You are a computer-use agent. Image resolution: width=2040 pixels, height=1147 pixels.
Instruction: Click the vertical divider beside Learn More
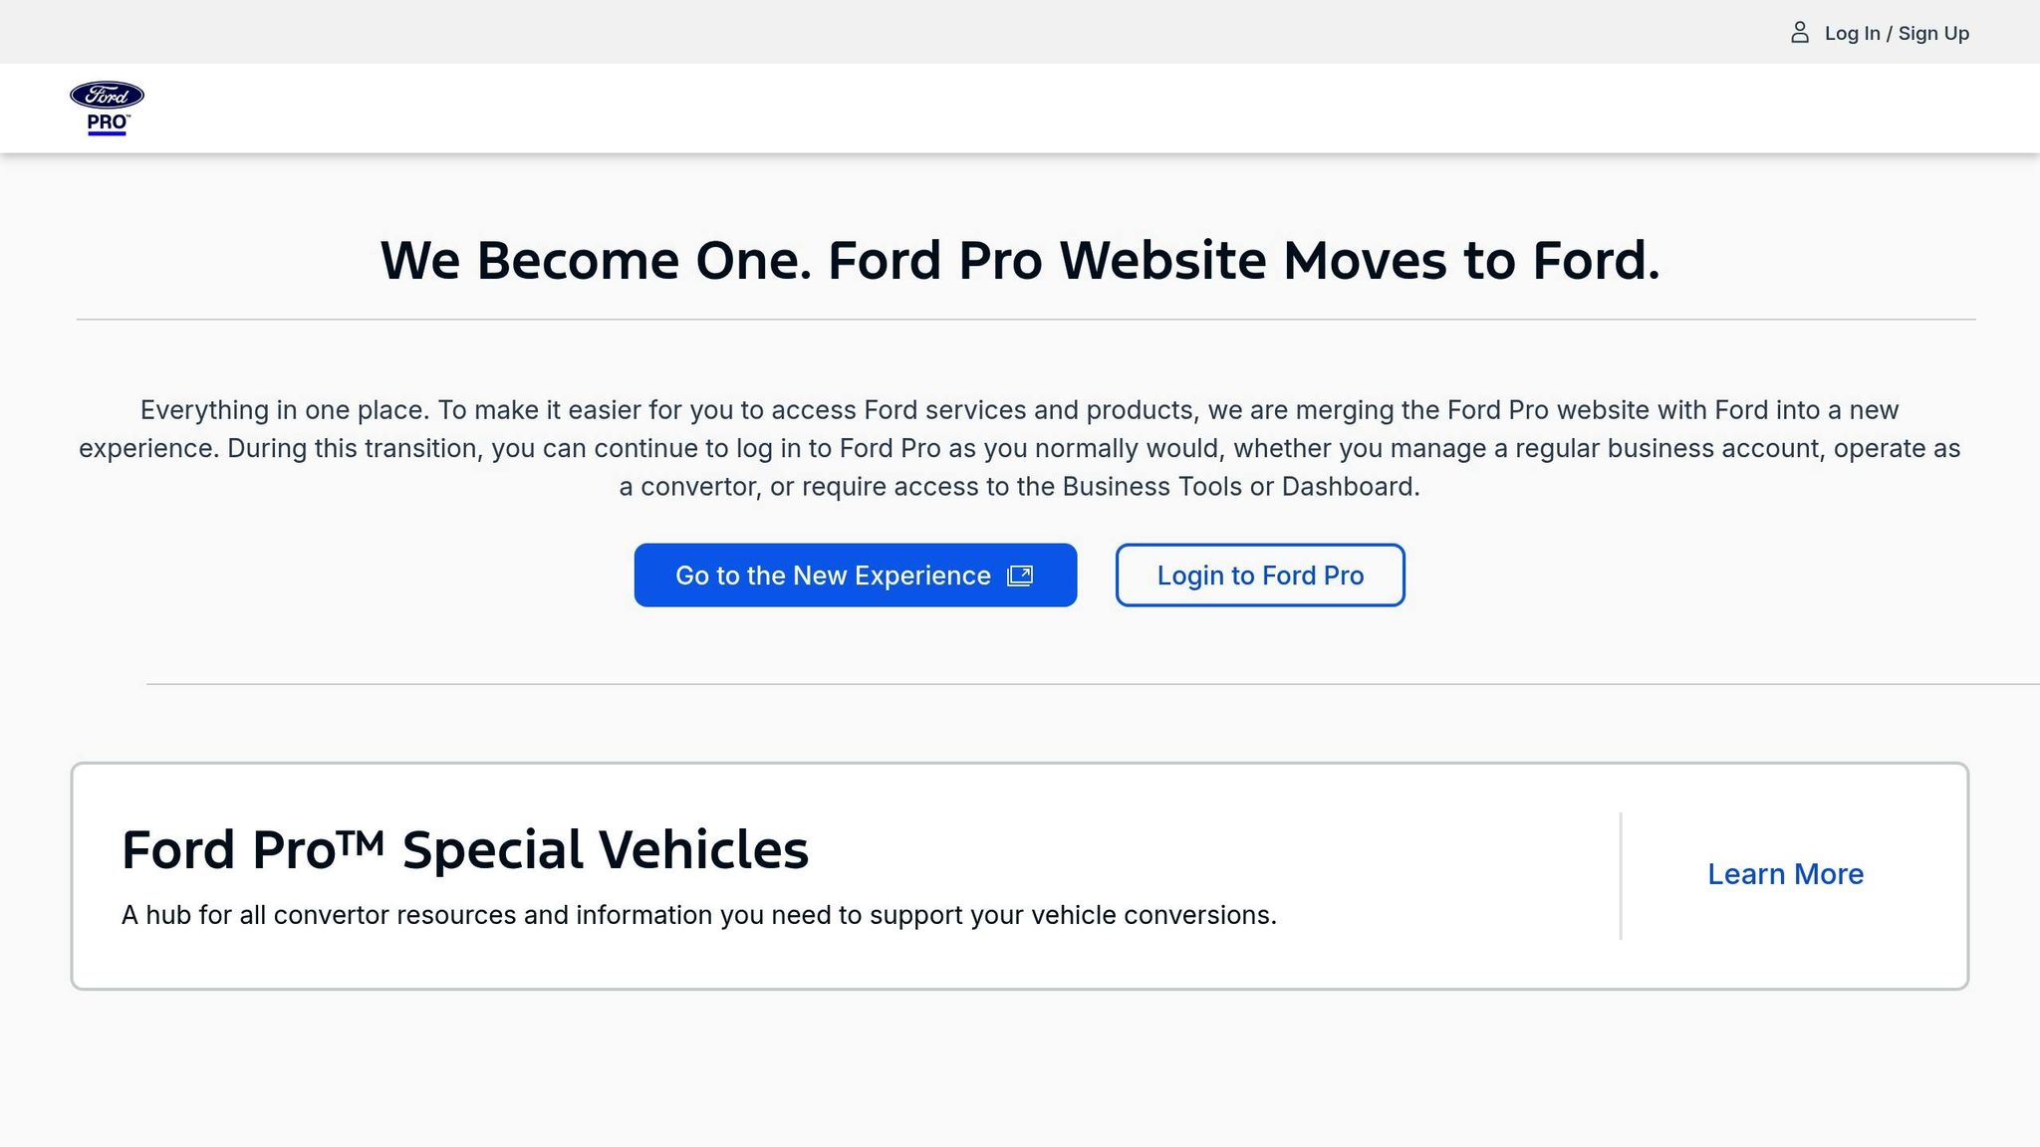(1621, 876)
